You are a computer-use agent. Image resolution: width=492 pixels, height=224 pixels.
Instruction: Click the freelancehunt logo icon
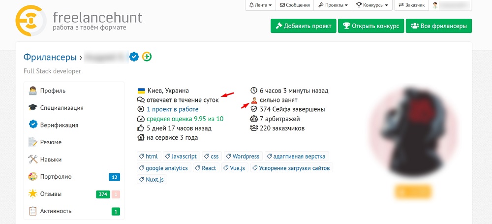coord(31,20)
